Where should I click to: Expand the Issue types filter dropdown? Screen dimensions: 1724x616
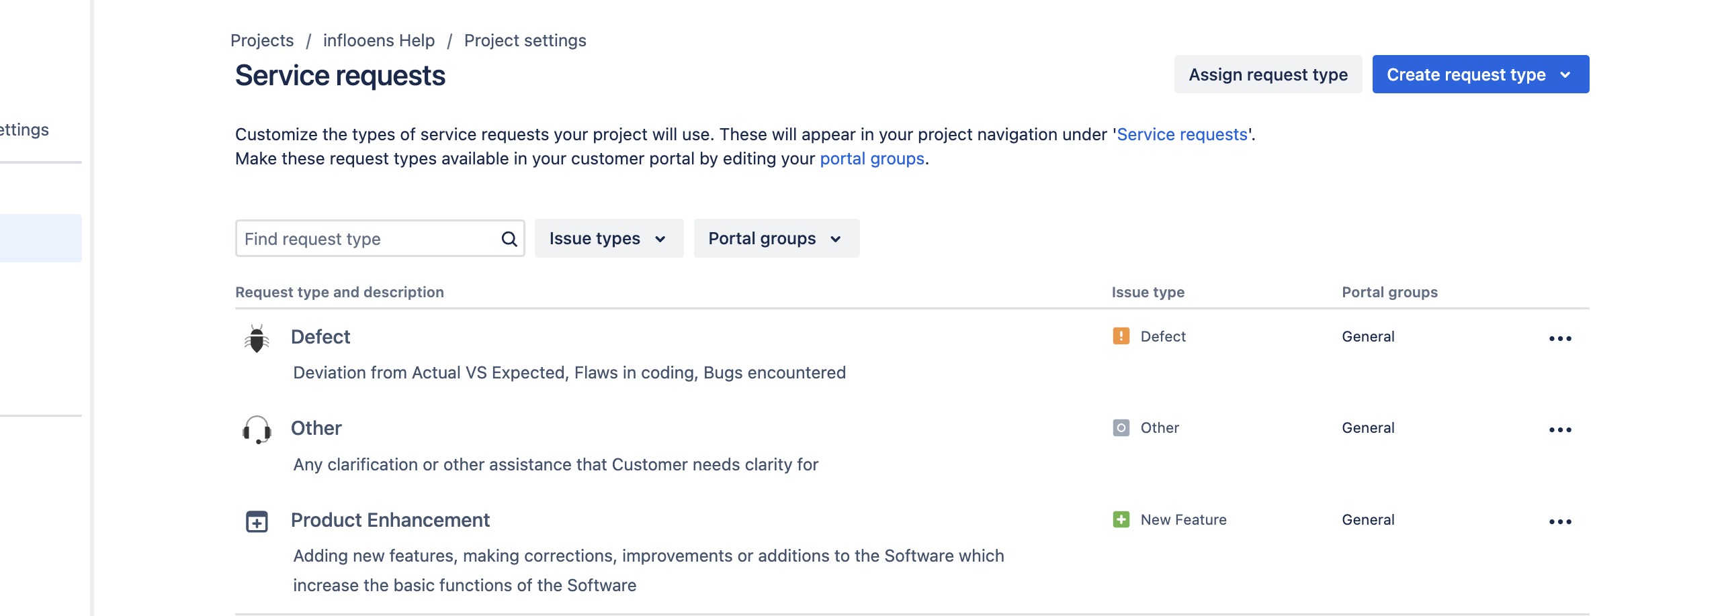tap(609, 238)
